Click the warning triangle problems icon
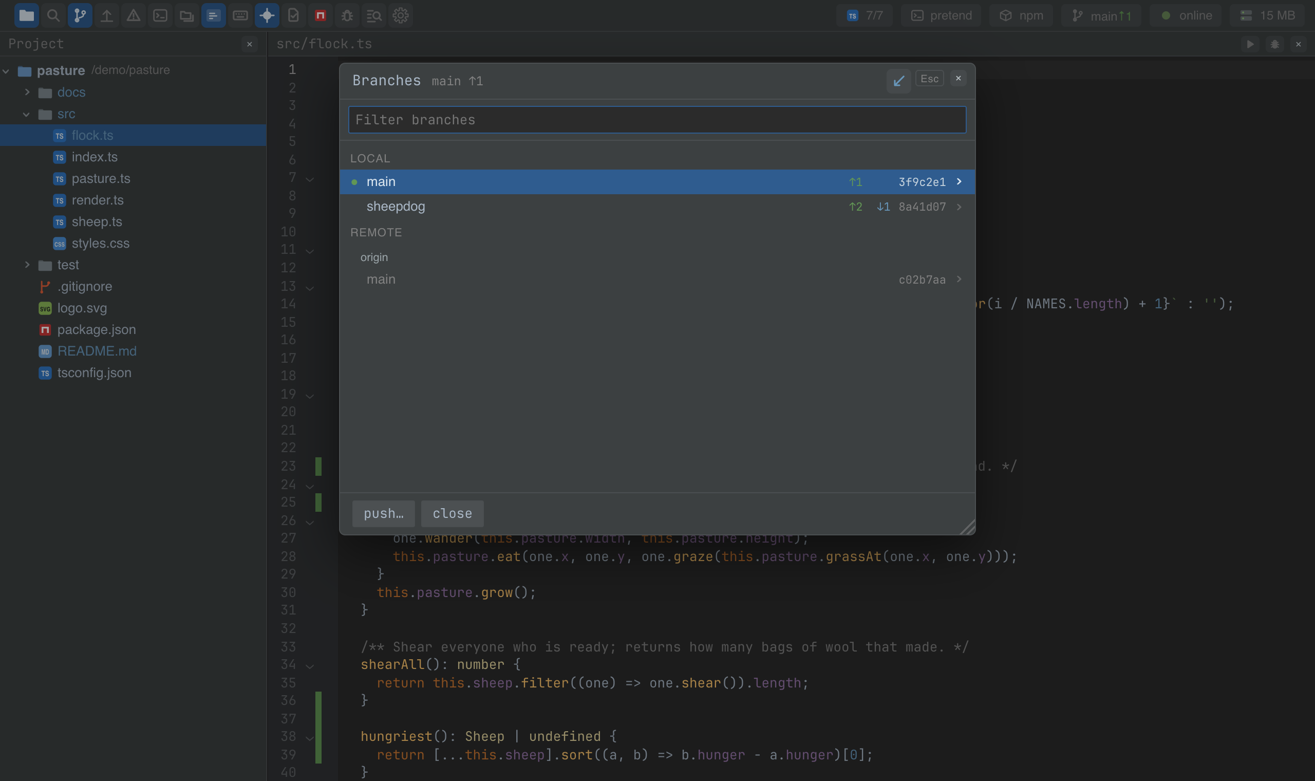This screenshot has height=781, width=1315. (x=134, y=15)
